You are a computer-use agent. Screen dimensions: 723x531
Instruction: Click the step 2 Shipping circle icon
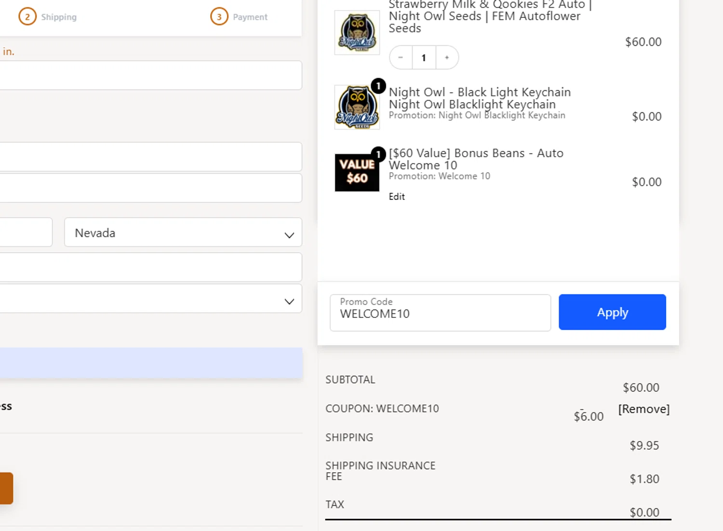click(27, 17)
